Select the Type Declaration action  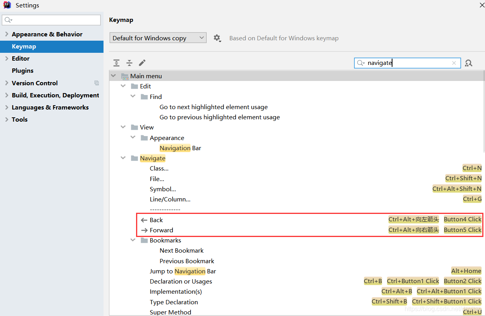(174, 302)
